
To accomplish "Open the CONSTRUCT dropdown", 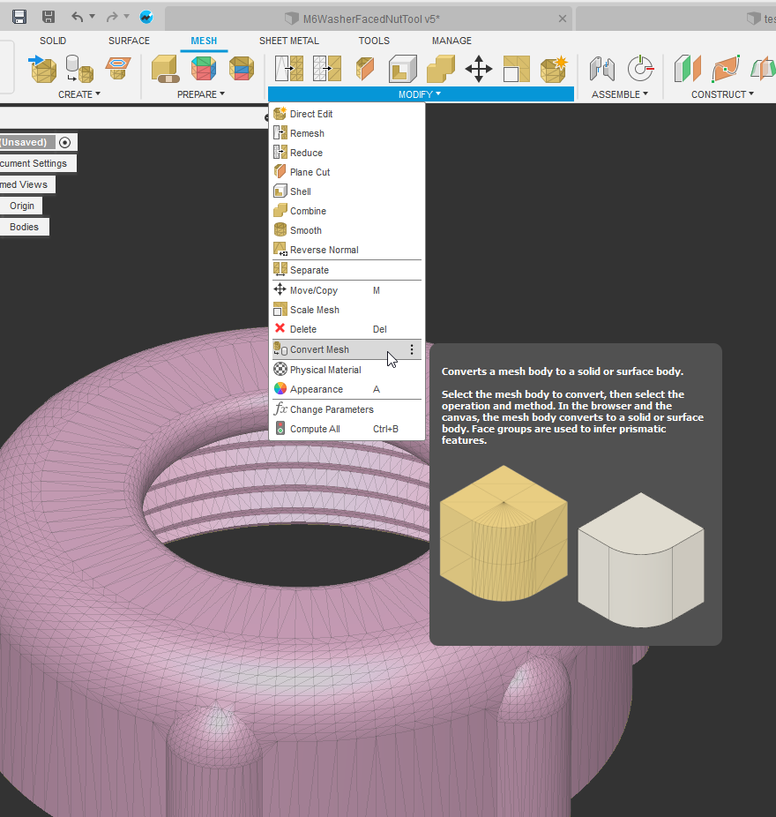I will coord(721,94).
